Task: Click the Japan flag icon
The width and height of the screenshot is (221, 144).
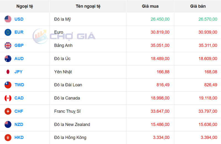Action: (8, 72)
